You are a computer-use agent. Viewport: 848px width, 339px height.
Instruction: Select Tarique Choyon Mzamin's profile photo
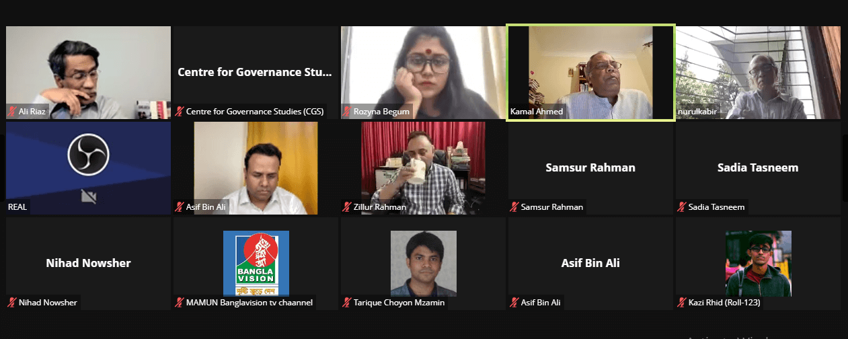click(424, 263)
